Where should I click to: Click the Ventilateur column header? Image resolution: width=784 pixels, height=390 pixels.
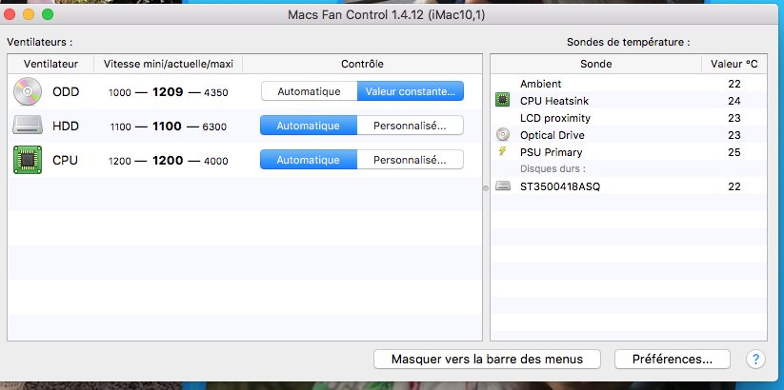[x=50, y=64]
